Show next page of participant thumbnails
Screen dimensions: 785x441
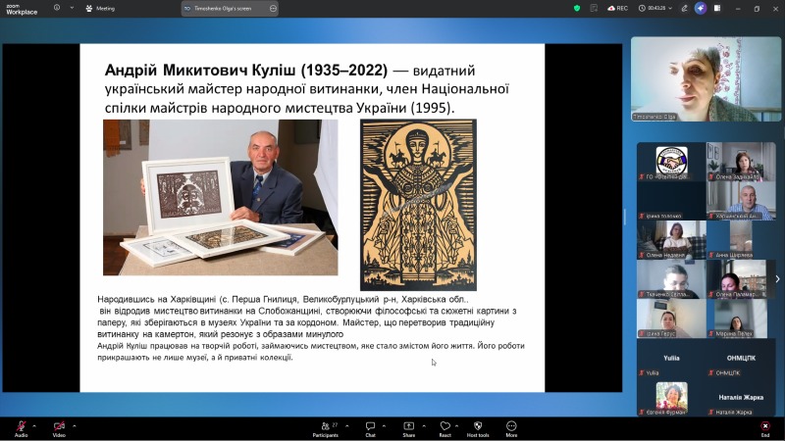(777, 279)
